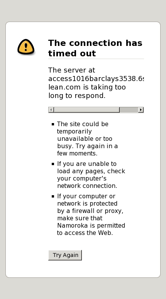Click the bullet marker beside 'The site could be'
The height and width of the screenshot is (299, 166).
53,124
